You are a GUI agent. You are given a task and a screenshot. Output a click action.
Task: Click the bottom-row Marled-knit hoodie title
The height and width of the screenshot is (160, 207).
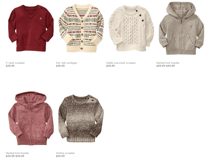pyautogui.click(x=17, y=153)
